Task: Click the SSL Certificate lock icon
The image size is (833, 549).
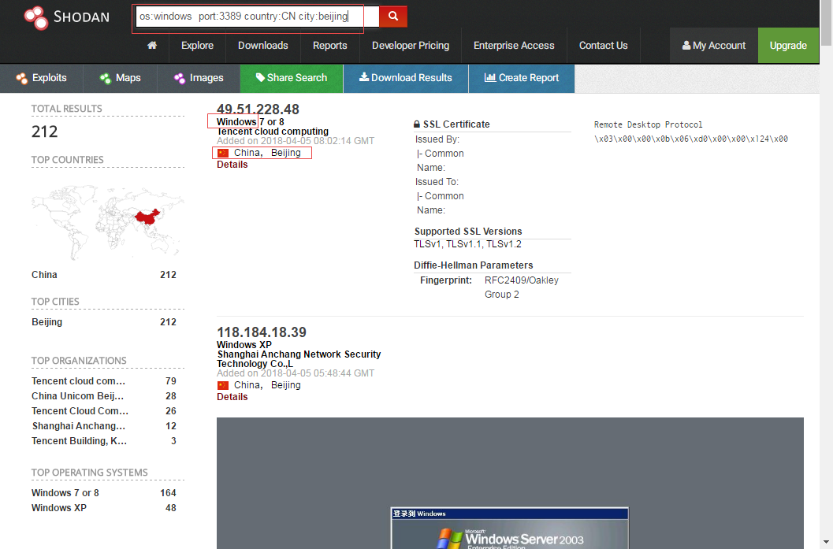Action: pyautogui.click(x=417, y=124)
